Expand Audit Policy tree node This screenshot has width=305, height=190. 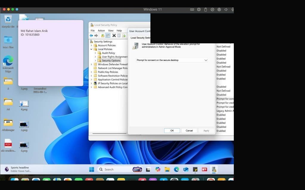[x=95, y=53]
